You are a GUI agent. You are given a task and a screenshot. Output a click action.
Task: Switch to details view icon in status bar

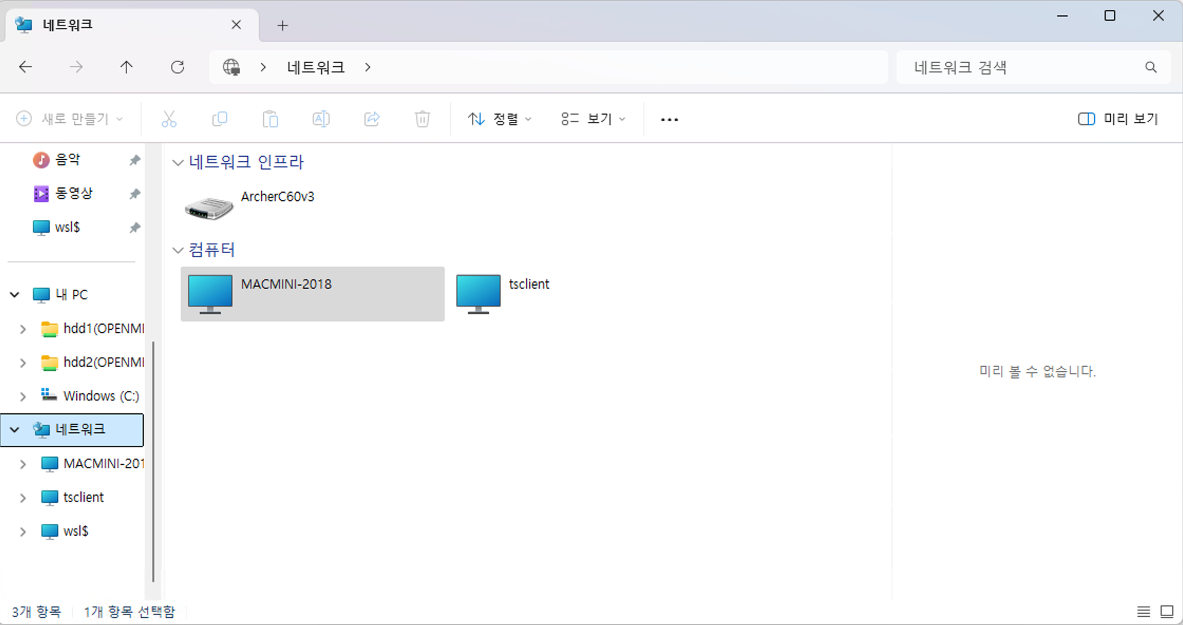[1143, 611]
